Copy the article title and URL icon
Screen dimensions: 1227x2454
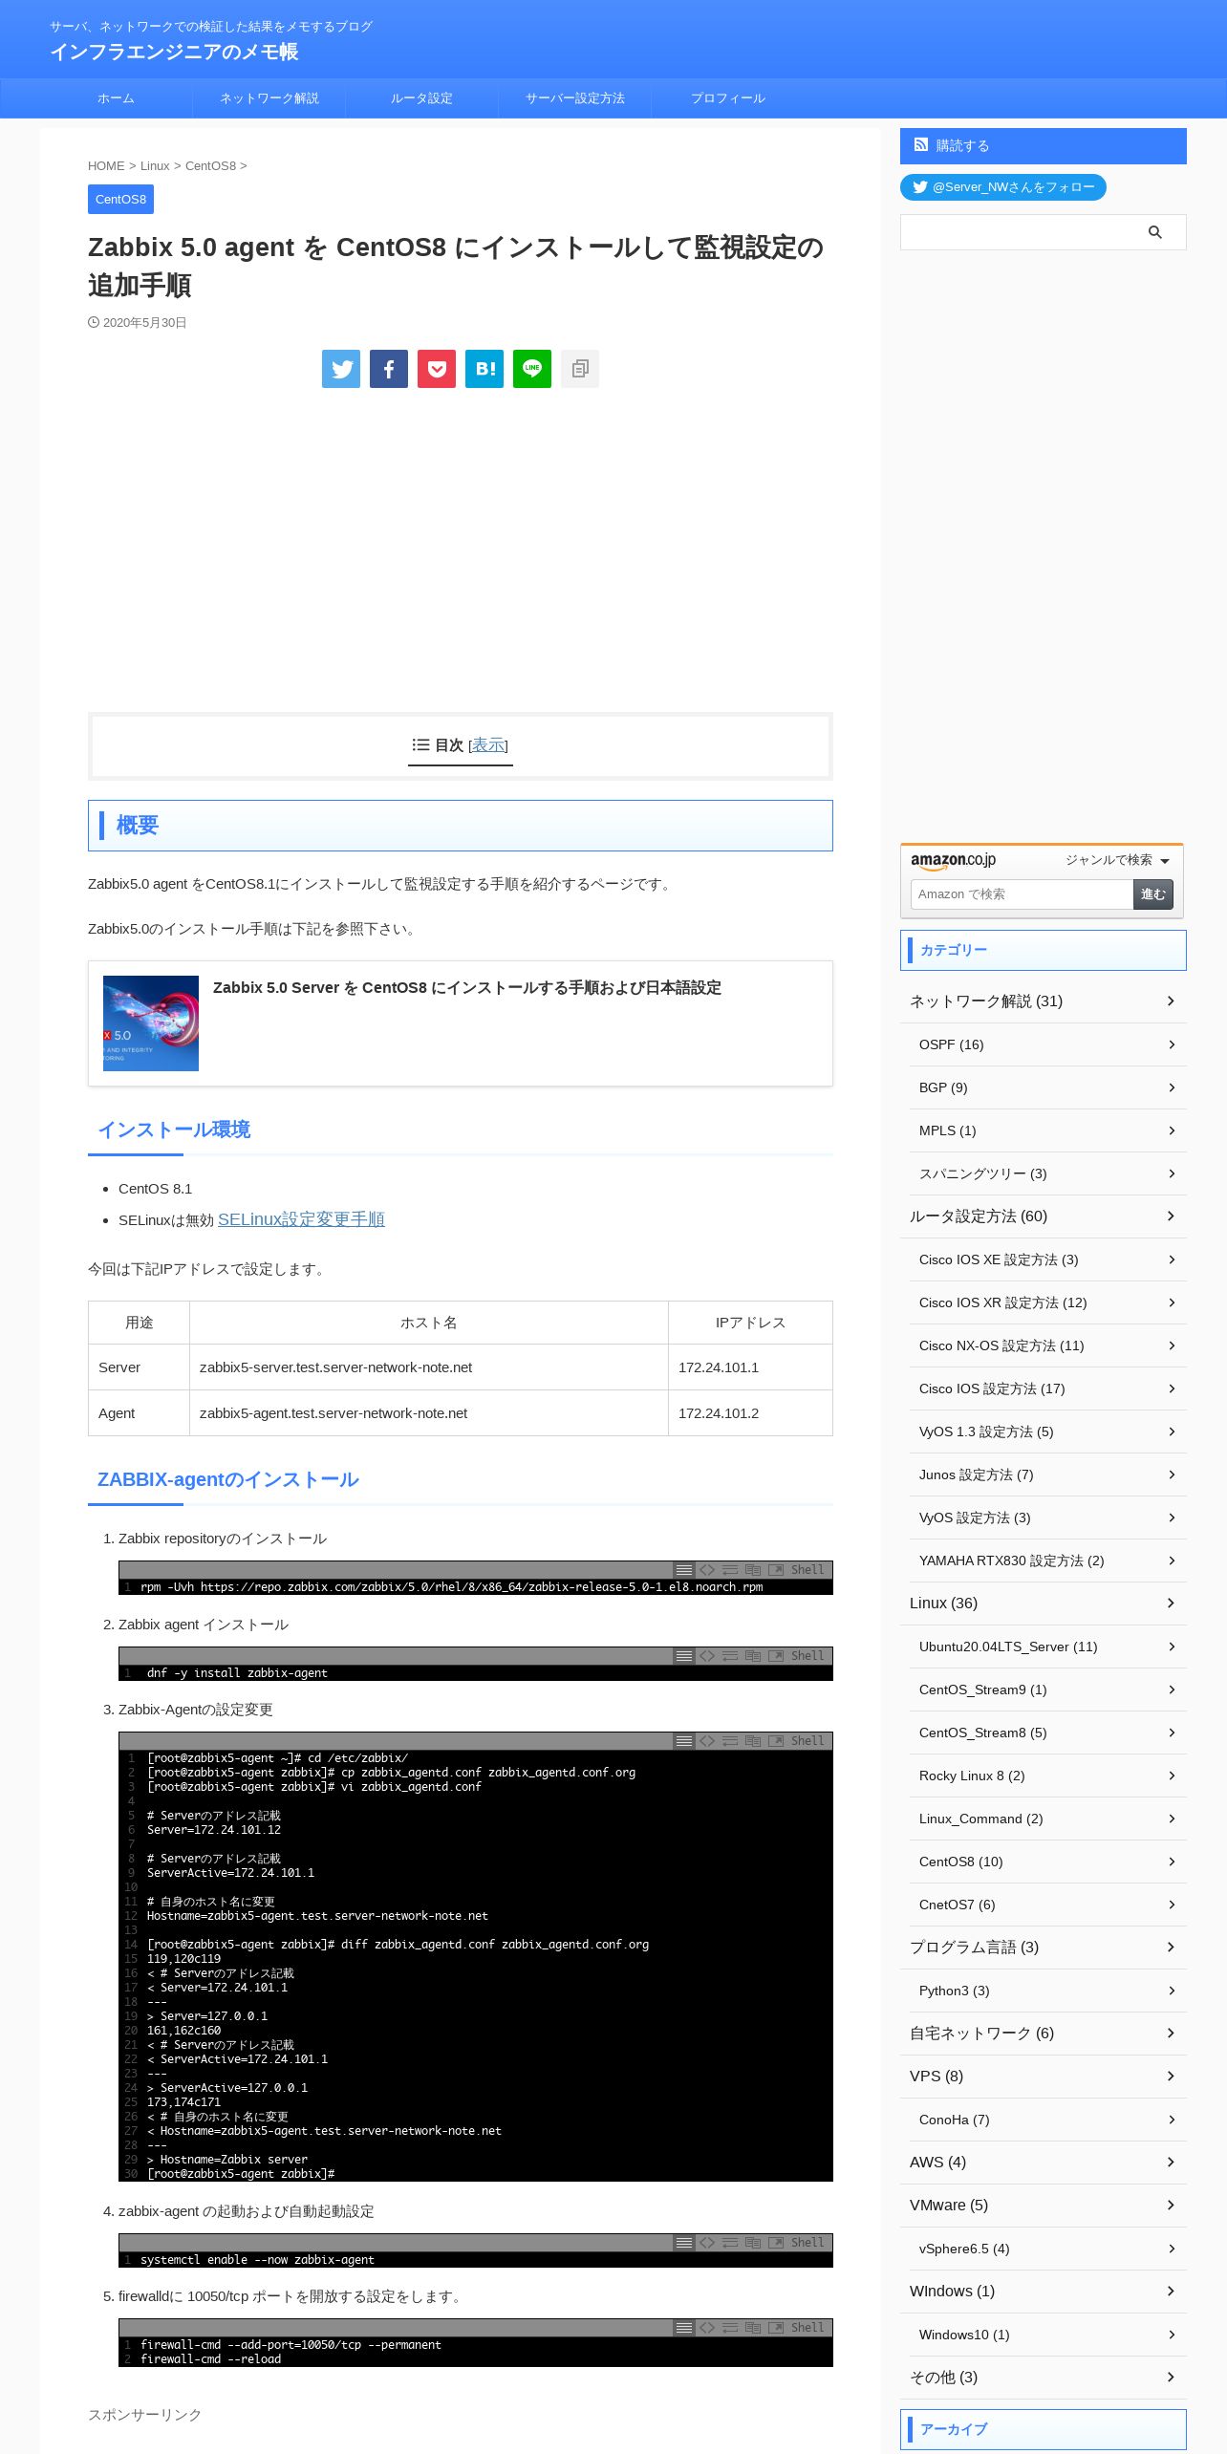tap(580, 369)
